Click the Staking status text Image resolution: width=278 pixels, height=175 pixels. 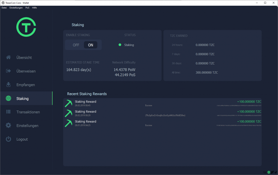click(129, 45)
